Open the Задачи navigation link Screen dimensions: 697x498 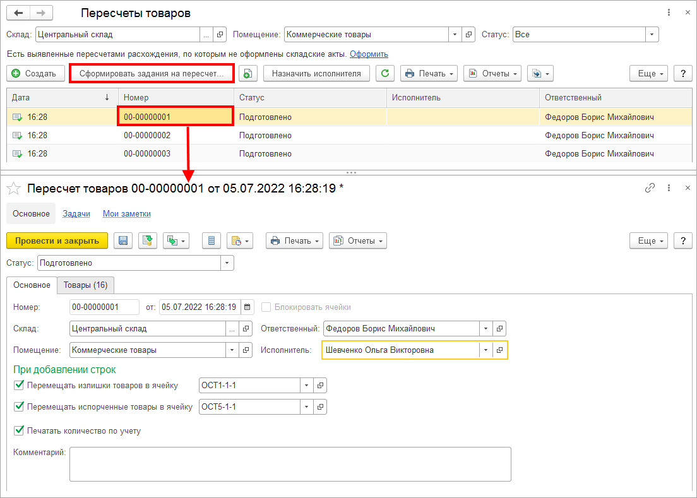[x=76, y=214]
